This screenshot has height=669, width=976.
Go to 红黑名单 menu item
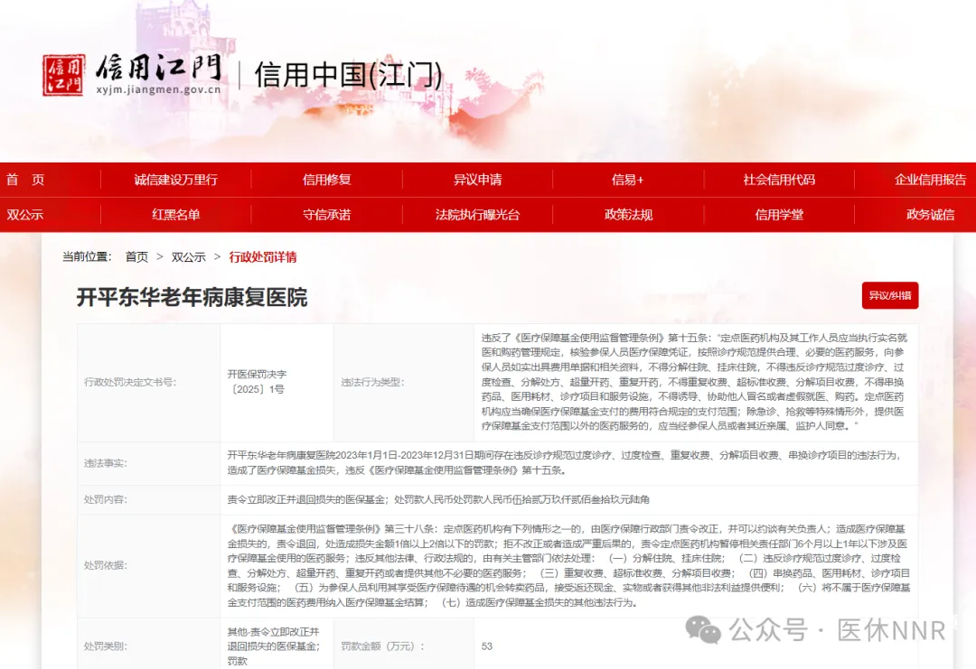[x=175, y=215]
